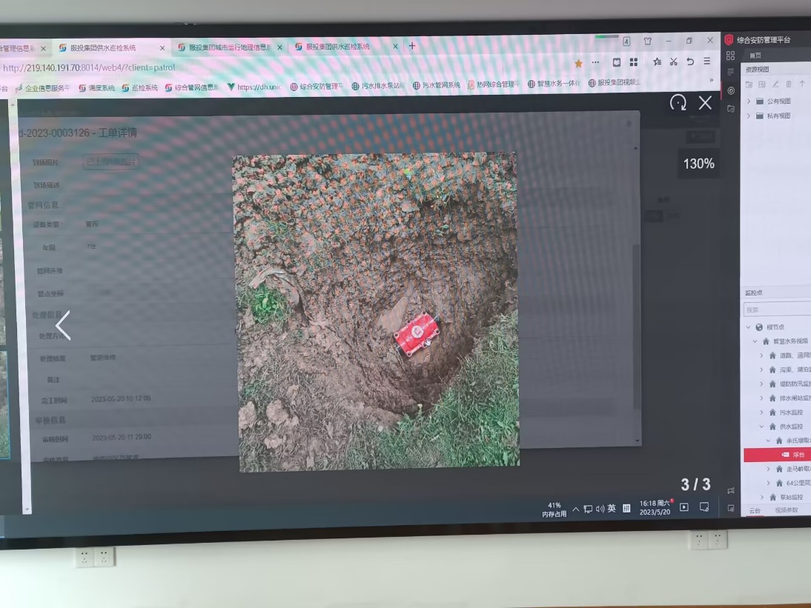Toggle the 英 input language indicator in taskbar

612,509
